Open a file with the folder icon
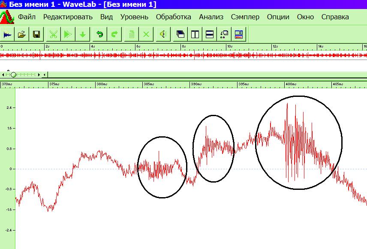367x249 pixels. click(x=22, y=34)
